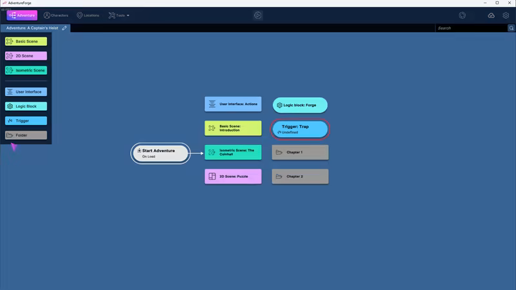Click the pencil icon to rename the adventure
The height and width of the screenshot is (290, 516).
pyautogui.click(x=64, y=28)
